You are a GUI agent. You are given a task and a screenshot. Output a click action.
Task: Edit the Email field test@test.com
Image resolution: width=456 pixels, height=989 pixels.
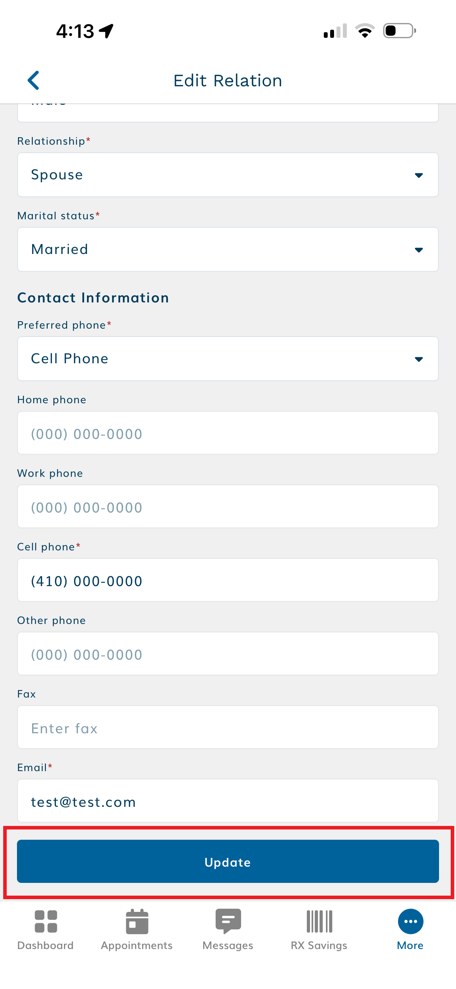click(x=228, y=801)
